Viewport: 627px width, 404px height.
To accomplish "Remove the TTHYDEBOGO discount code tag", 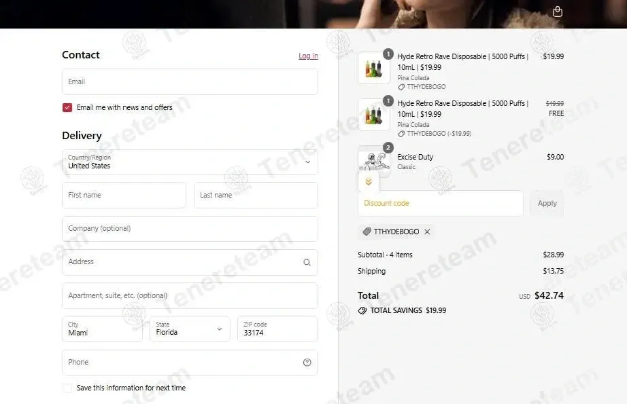I will pyautogui.click(x=427, y=232).
